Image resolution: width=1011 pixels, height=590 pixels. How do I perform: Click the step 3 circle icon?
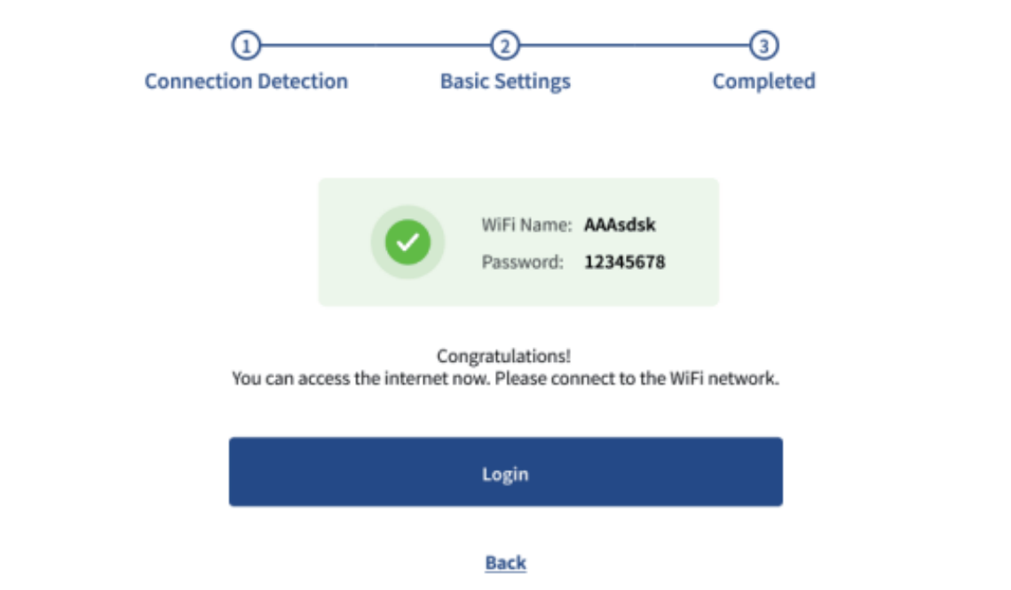763,45
